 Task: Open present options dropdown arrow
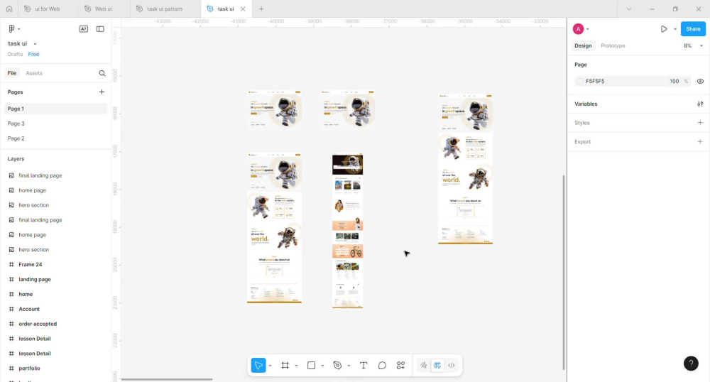674,29
